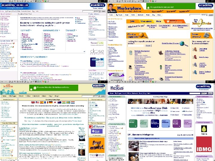
Task: Open the connect > heading in Benelux window
Action: click(26, 30)
